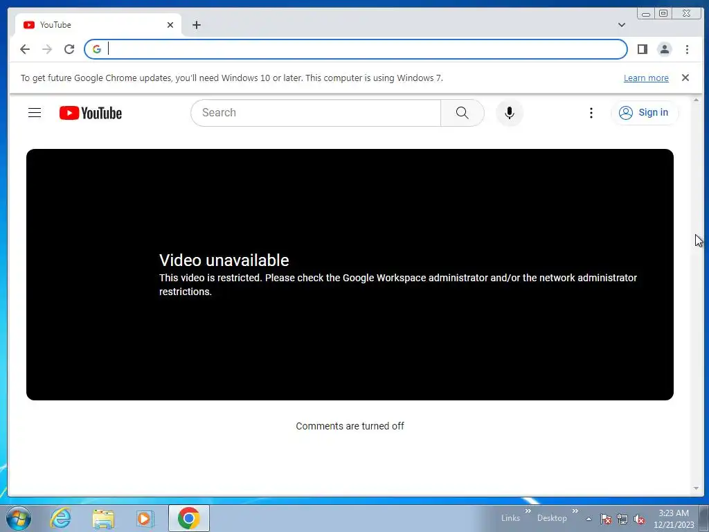Screen dimensions: 709x532
Task: Launch Internet Explorer from taskbar
Action: tap(60, 518)
